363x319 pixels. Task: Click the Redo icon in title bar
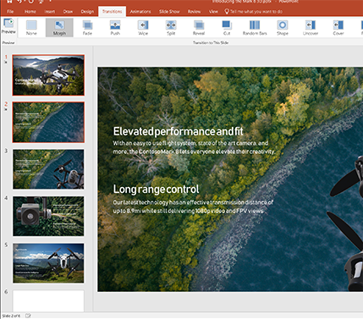pyautogui.click(x=30, y=2)
